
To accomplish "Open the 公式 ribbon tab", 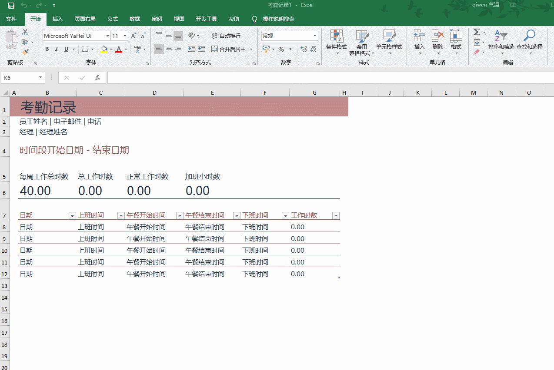I will tap(112, 19).
